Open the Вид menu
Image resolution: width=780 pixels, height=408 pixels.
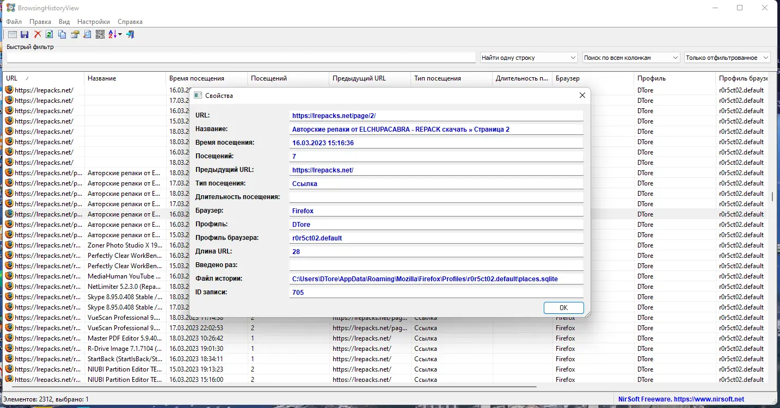tap(64, 22)
